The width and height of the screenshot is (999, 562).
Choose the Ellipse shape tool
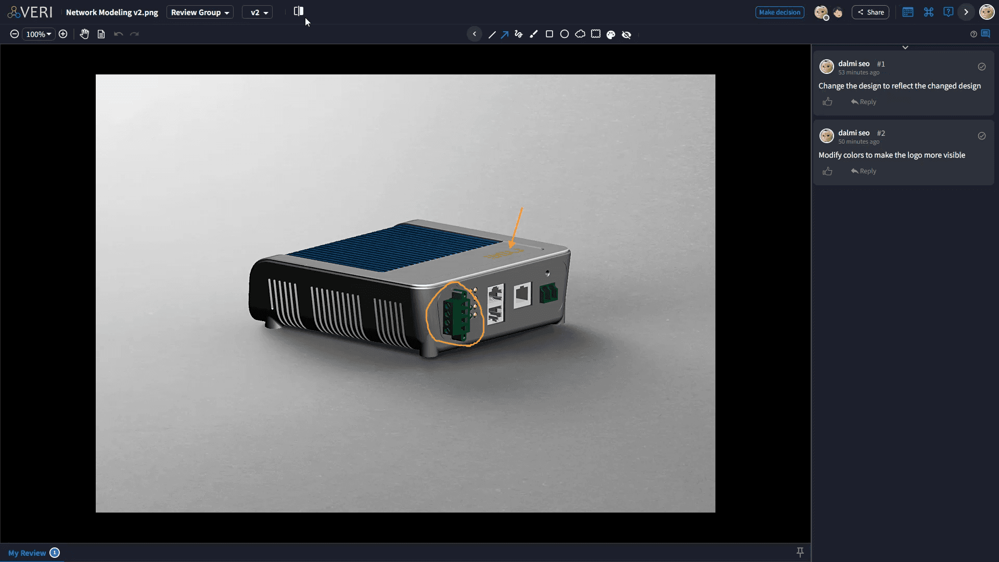click(565, 34)
